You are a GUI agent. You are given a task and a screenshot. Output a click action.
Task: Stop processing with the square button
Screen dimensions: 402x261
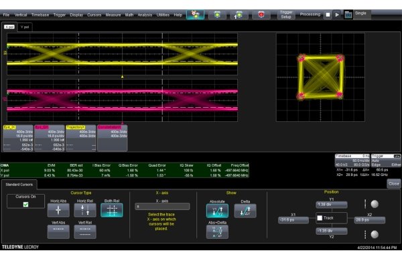[328, 15]
